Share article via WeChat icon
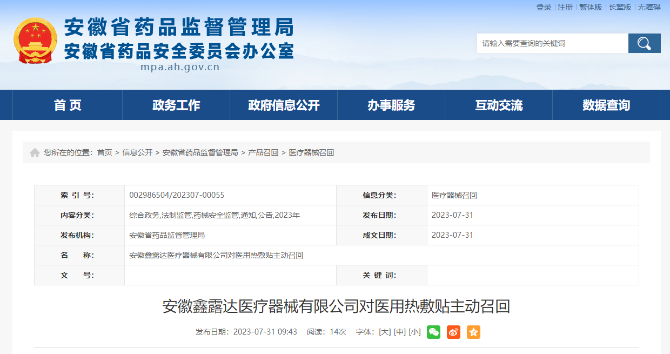The height and width of the screenshot is (354, 670). tap(433, 332)
